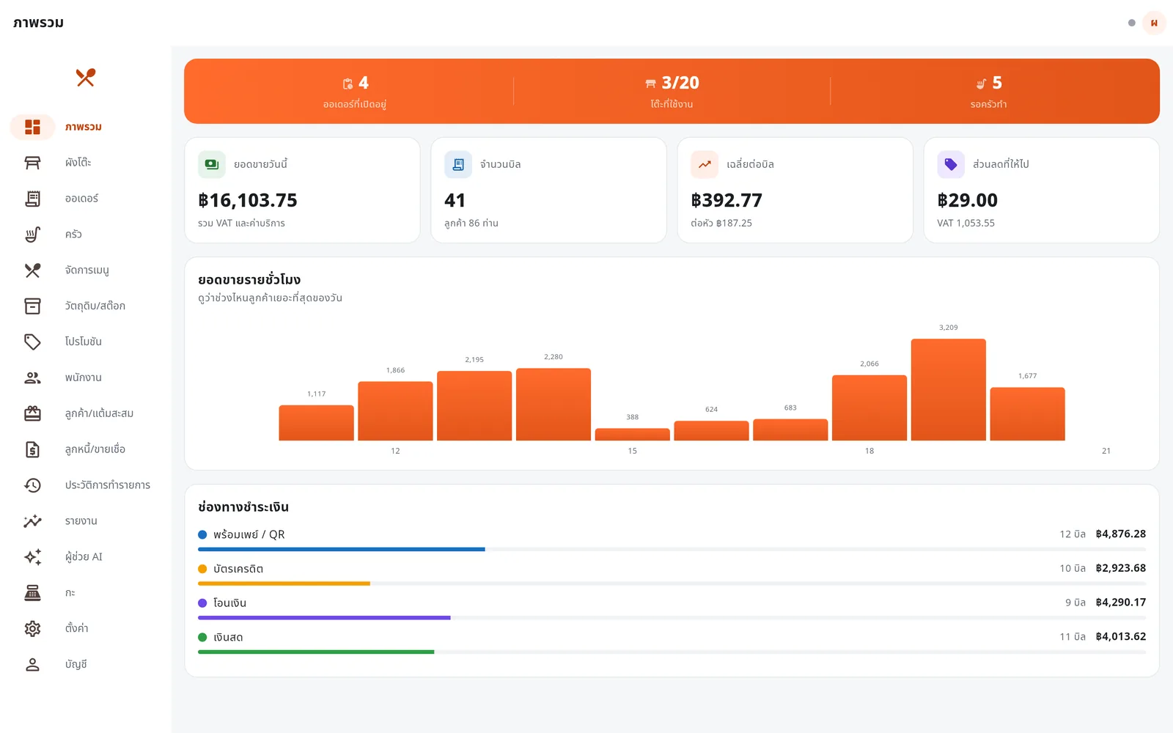Image resolution: width=1173 pixels, height=733 pixels.
Task: Click the ยอดขายรายชั่วโมง heading
Action: click(x=249, y=279)
